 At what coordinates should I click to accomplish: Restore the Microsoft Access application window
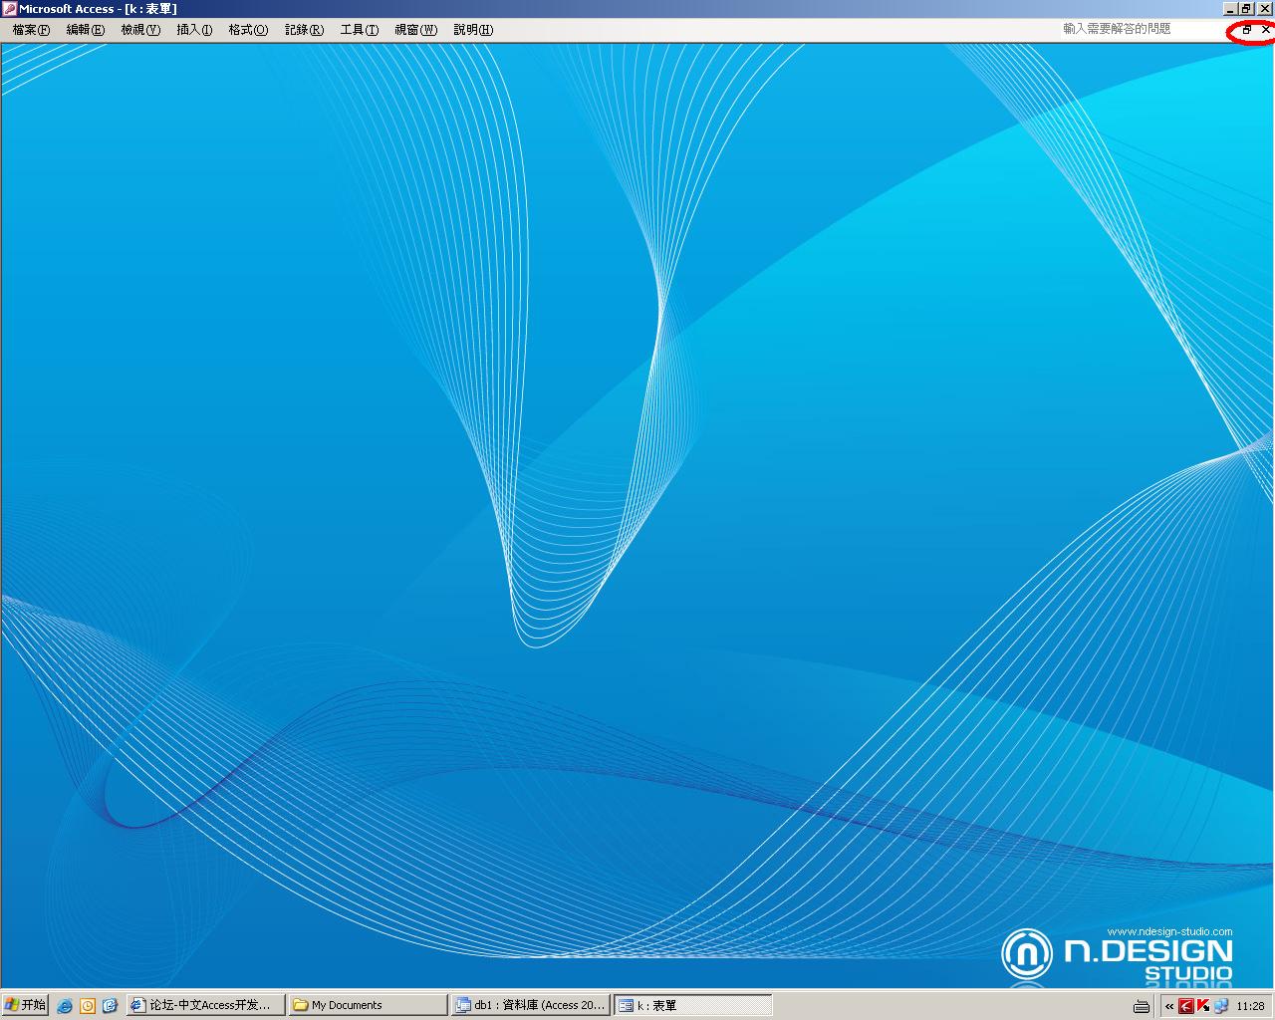pos(1246,9)
